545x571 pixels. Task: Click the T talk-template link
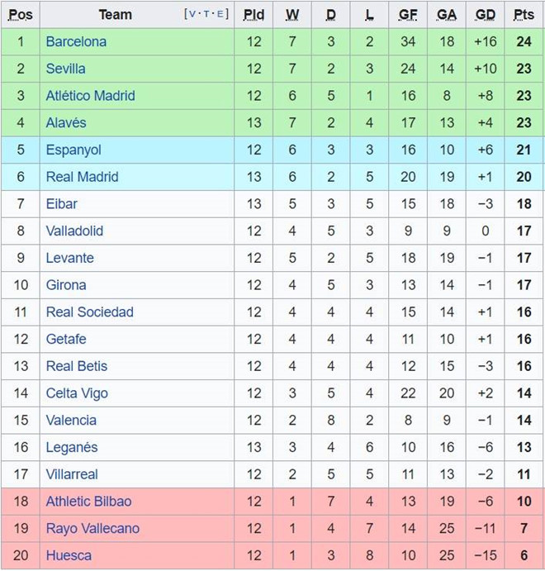[x=206, y=14]
